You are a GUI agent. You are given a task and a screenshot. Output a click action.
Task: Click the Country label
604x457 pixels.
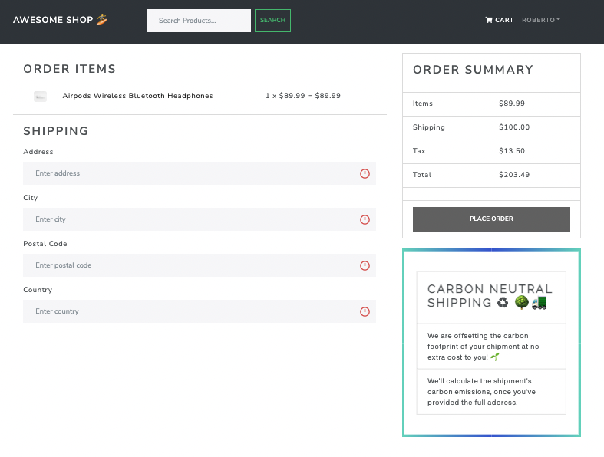tap(38, 290)
